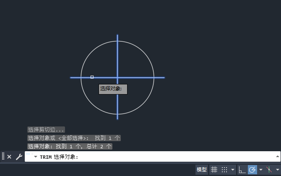281x176 pixels.
Task: Open command line customization wrench menu
Action: coord(19,157)
